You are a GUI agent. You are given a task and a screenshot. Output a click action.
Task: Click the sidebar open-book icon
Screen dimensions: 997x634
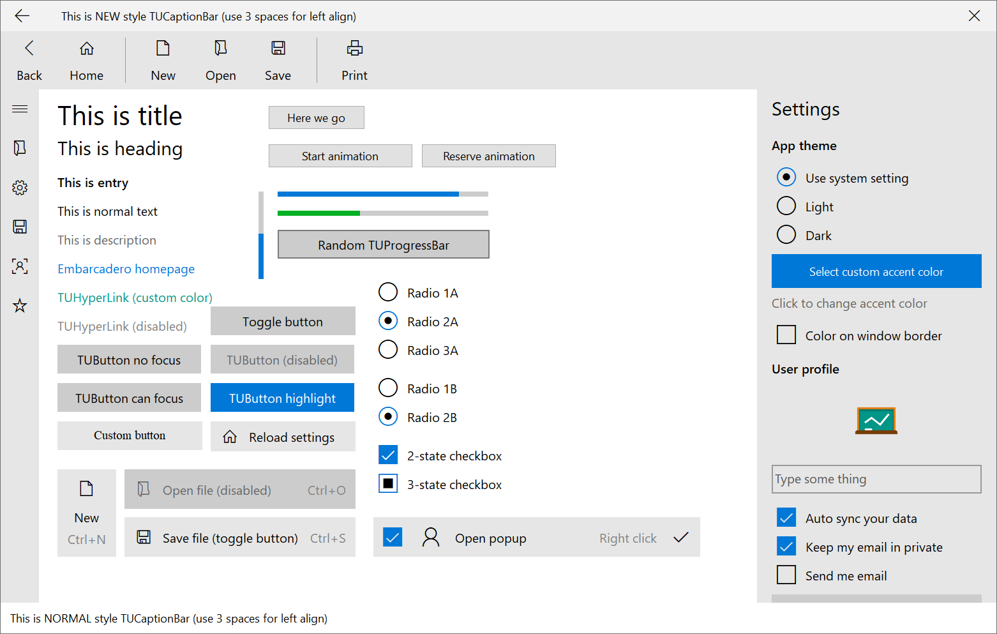point(20,148)
